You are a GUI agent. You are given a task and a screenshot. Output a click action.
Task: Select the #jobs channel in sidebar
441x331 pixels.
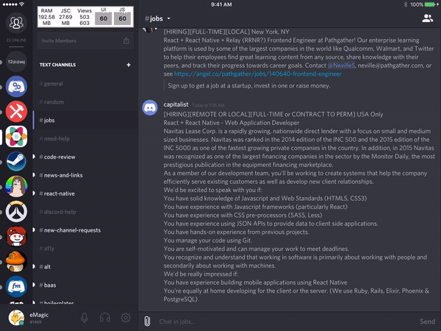click(x=85, y=120)
